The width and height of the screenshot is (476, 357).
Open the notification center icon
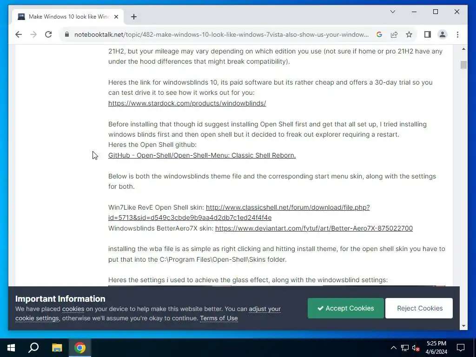[x=461, y=348]
